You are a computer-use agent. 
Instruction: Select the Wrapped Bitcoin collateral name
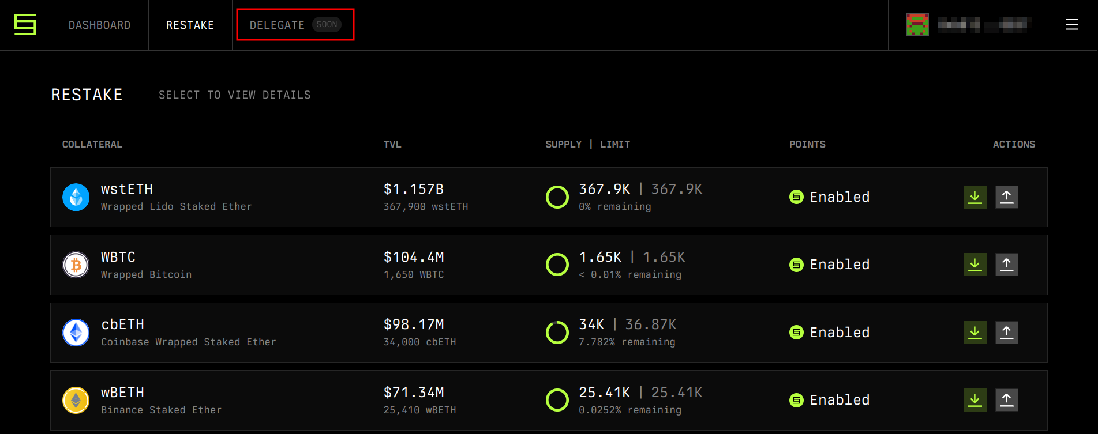[x=147, y=274]
